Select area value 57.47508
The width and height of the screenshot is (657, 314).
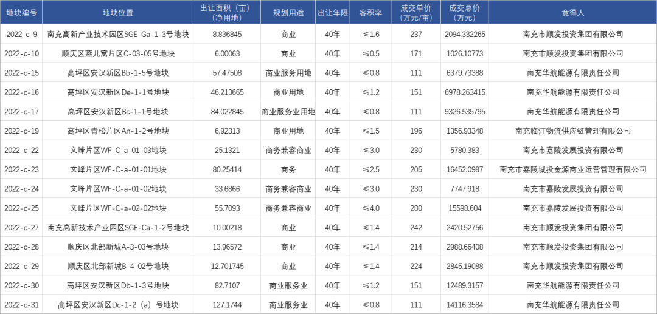(227, 73)
